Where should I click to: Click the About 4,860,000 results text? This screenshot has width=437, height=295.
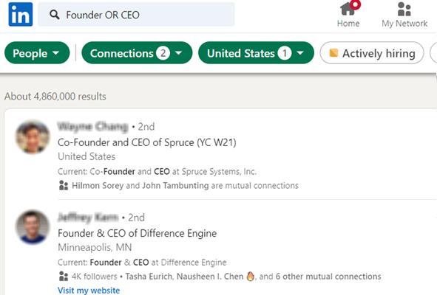55,97
